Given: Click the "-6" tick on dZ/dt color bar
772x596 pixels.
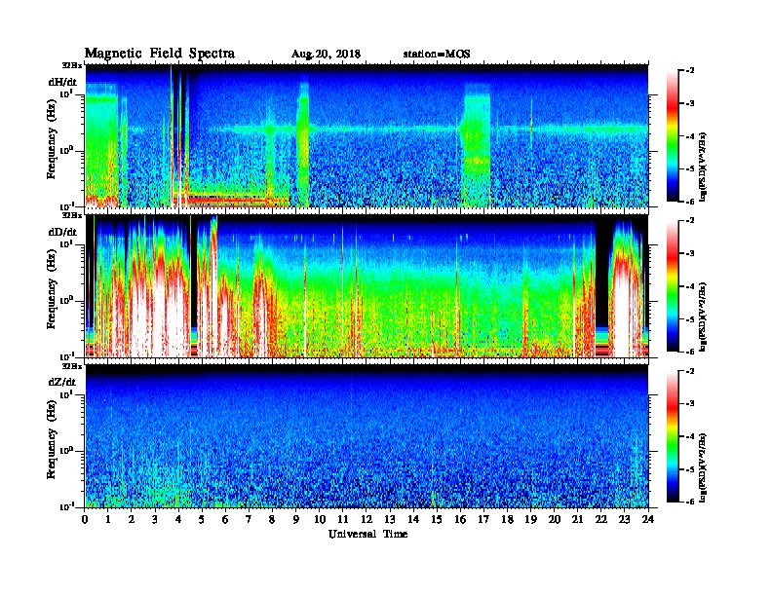Looking at the screenshot, I should coord(690,502).
